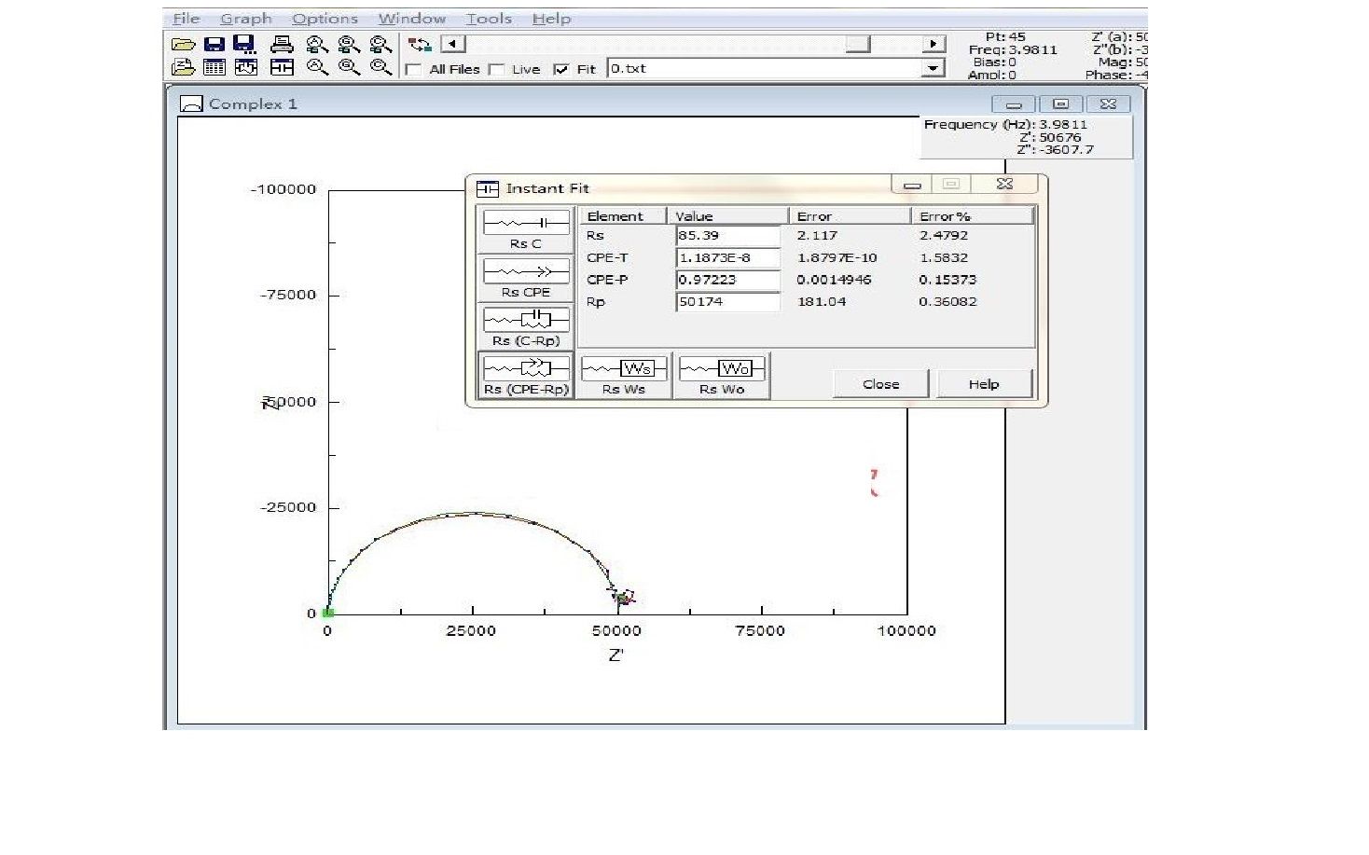Open the Graph menu
The image size is (1369, 855).
pyautogui.click(x=246, y=19)
